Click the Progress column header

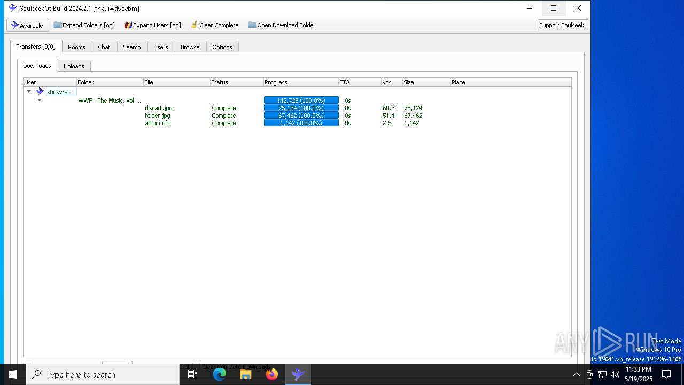(x=301, y=82)
